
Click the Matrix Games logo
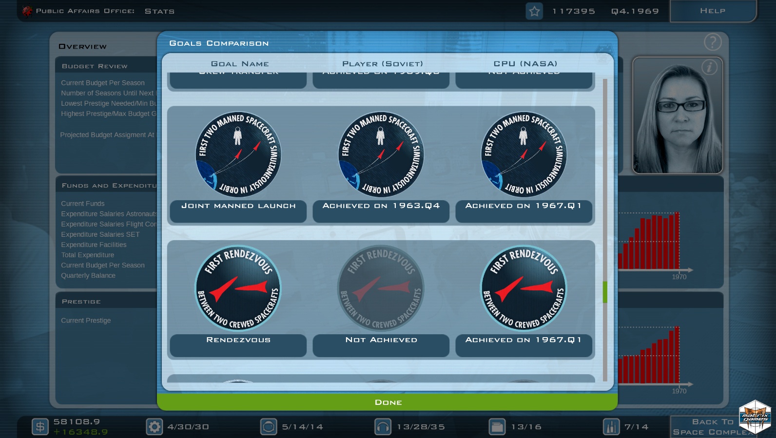tap(755, 417)
